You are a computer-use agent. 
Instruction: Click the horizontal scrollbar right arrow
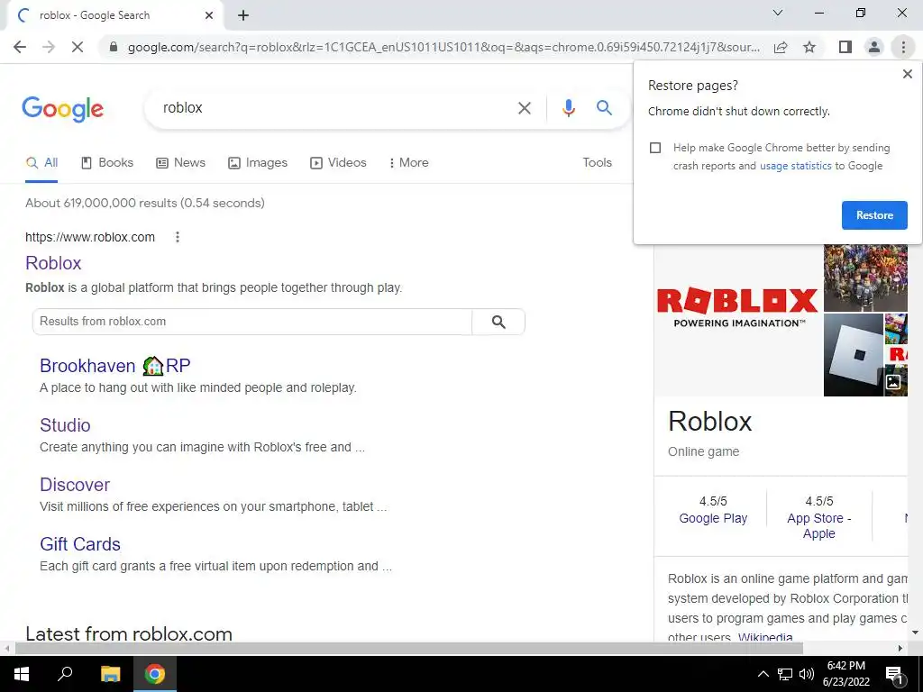pos(900,649)
